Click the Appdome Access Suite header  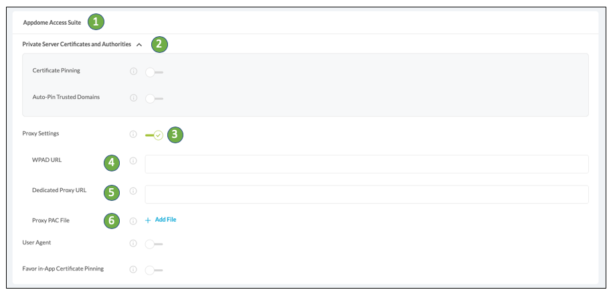(x=52, y=23)
